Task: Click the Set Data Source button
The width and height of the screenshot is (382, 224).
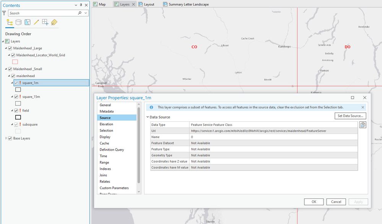Action: pos(350,116)
